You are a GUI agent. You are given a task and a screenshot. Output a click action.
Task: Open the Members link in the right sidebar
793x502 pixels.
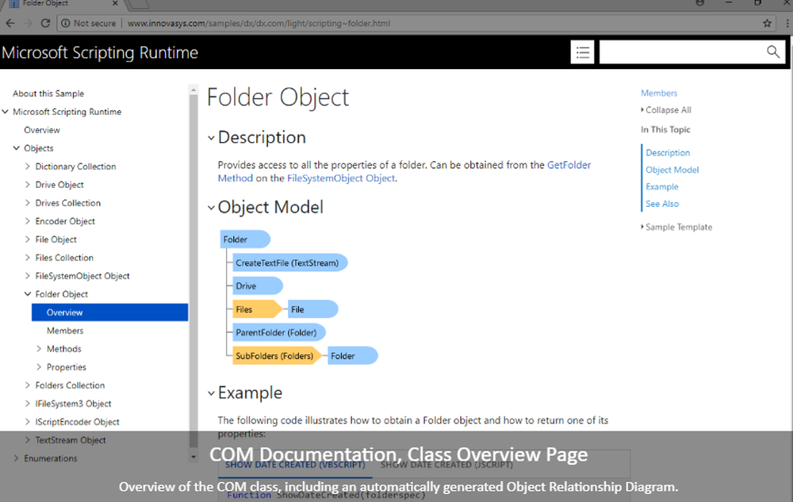point(659,93)
